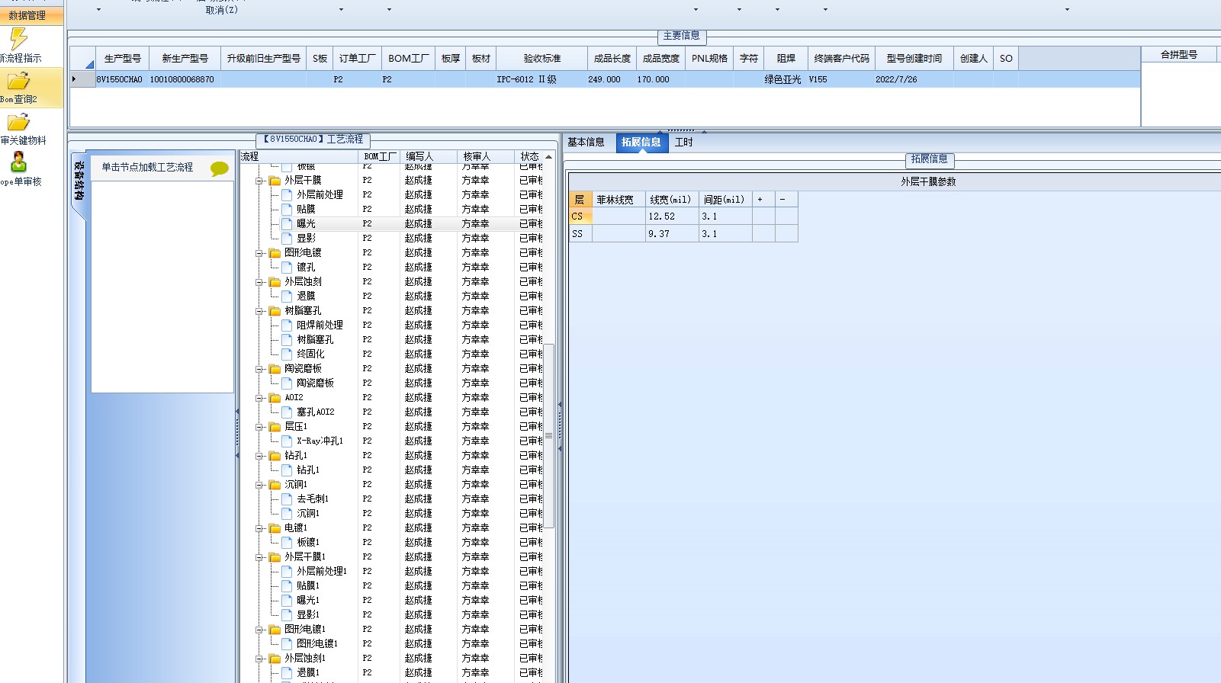Viewport: 1221px width, 683px height.
Task: Click the 合拼型号 column header
Action: point(1179,55)
